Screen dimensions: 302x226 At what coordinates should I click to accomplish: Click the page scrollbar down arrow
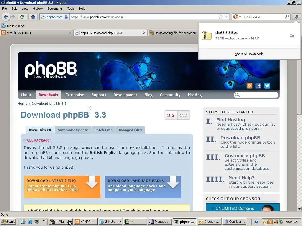[x=299, y=209]
